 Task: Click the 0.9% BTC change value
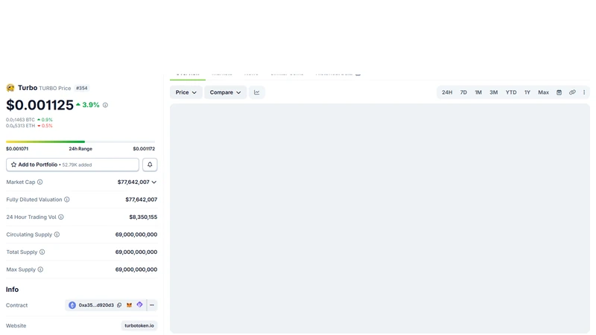click(45, 120)
